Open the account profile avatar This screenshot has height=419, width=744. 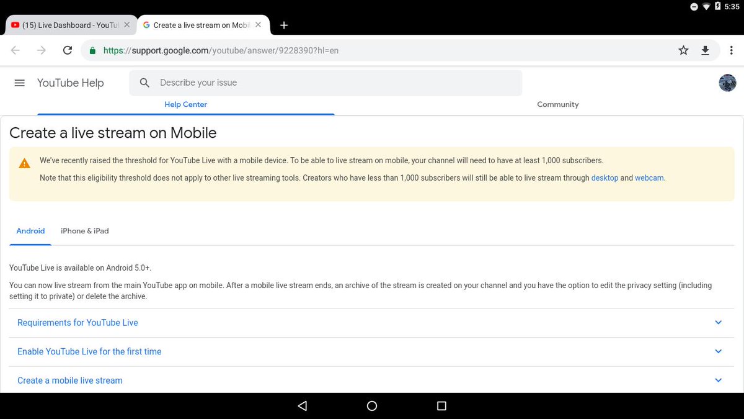click(x=727, y=83)
